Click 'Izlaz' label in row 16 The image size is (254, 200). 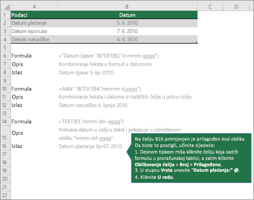click(17, 146)
